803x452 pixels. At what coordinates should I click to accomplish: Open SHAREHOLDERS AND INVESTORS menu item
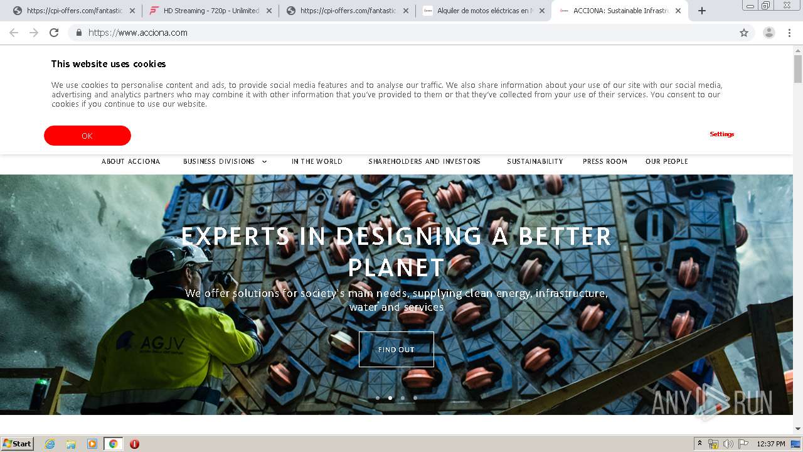(x=425, y=161)
